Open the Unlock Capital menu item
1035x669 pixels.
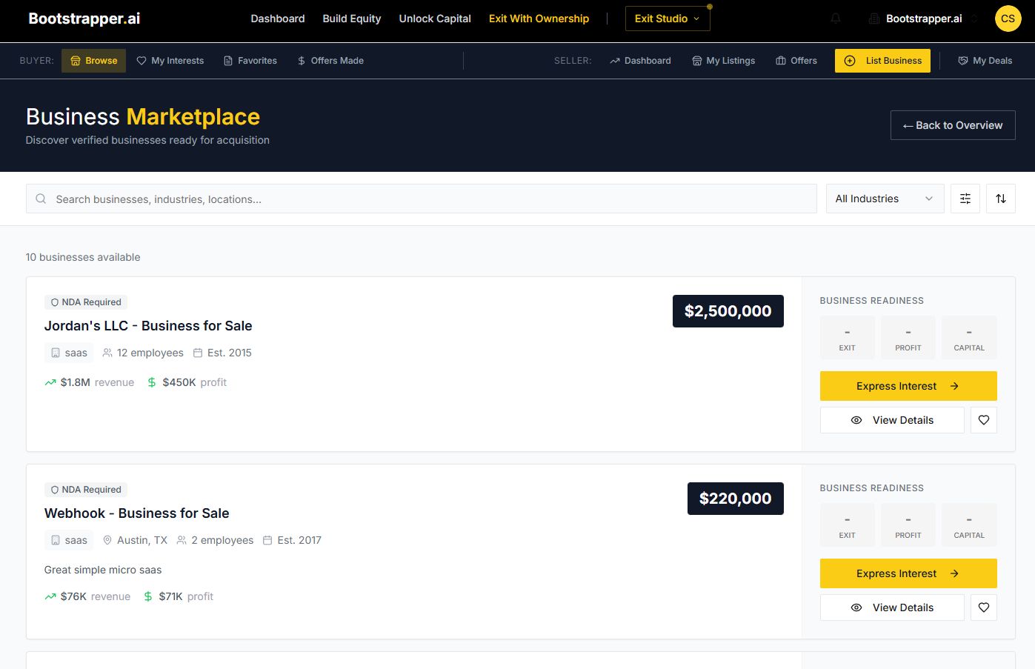(435, 19)
